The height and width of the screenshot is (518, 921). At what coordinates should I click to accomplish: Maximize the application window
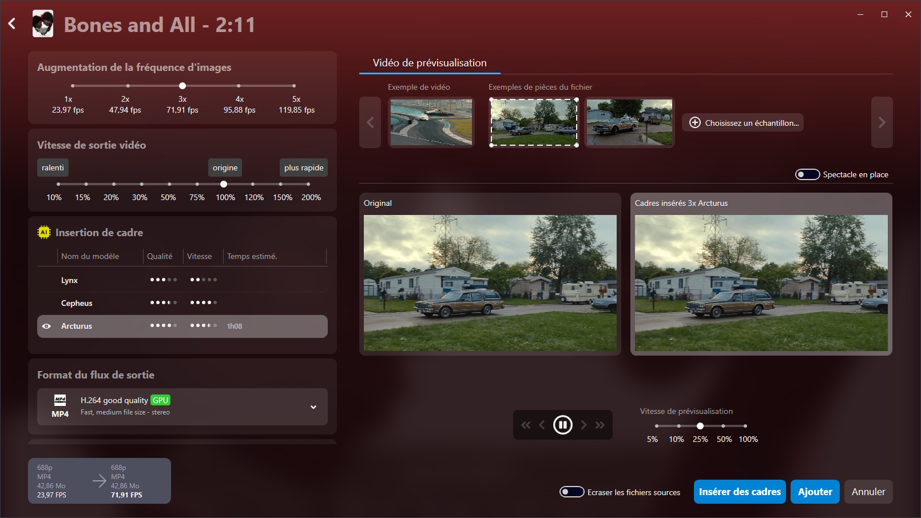(884, 14)
